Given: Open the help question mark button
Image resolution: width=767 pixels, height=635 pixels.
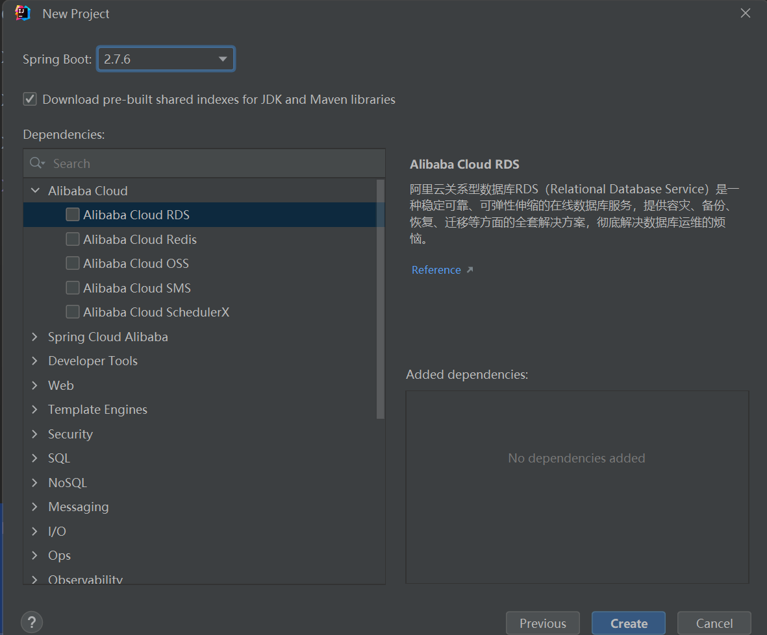Looking at the screenshot, I should (32, 622).
